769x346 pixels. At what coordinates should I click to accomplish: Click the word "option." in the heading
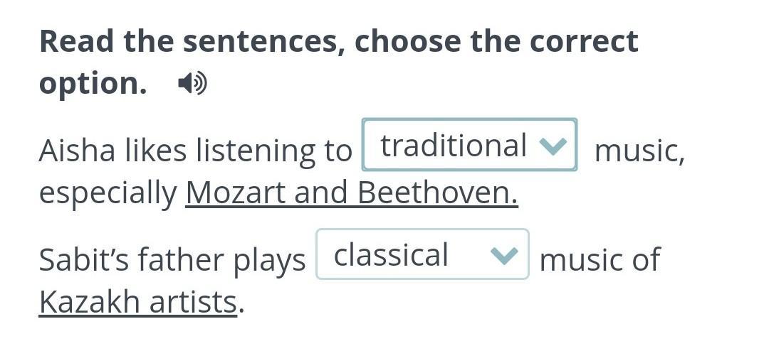pos(93,84)
